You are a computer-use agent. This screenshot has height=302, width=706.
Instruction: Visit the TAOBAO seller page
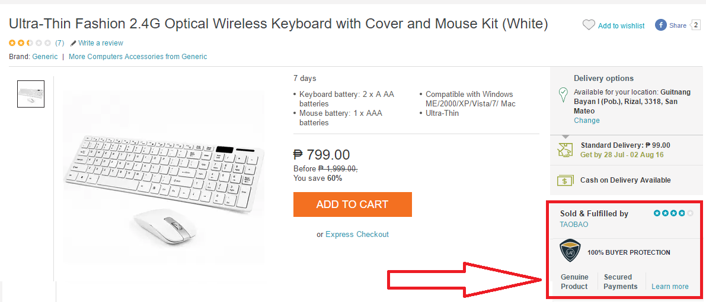pos(574,225)
